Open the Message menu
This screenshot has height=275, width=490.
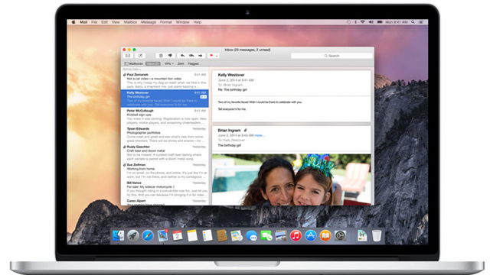click(x=149, y=22)
